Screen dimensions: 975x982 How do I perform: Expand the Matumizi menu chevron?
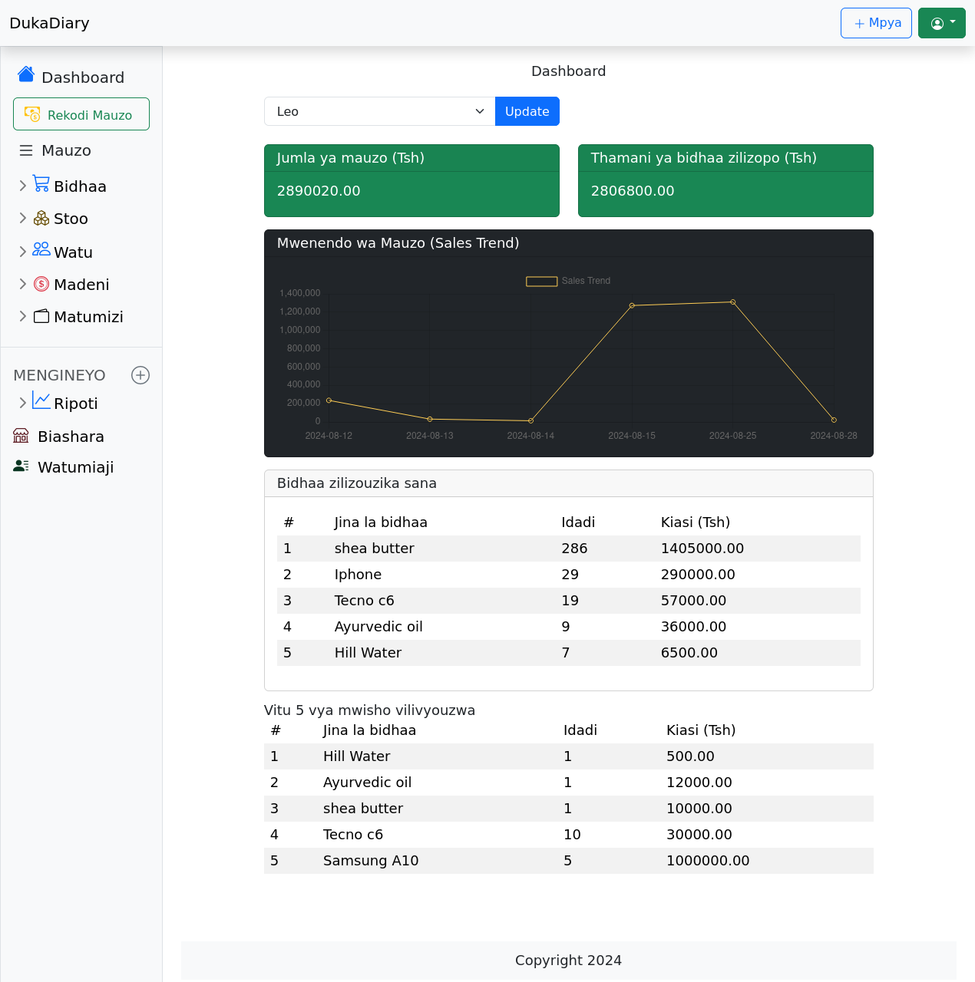click(x=22, y=316)
